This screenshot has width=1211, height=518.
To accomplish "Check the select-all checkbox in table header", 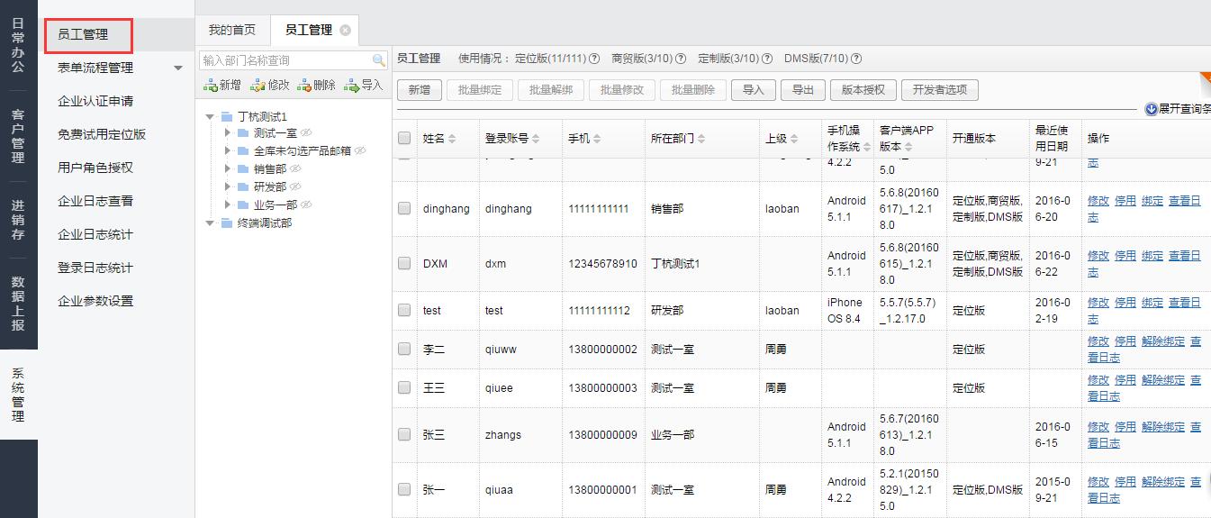I will pos(404,139).
